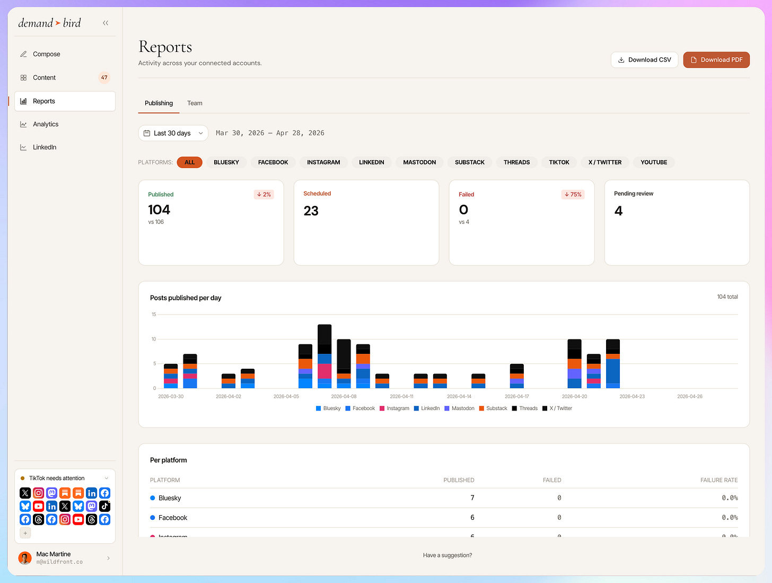
Task: Toggle the X / TWITTER platform filter
Action: (605, 162)
